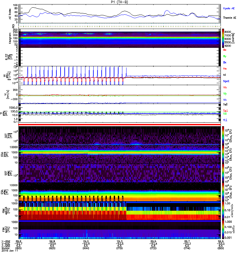Click the black Te parallel legend label
Screen dimensions: 239x255
coord(225,105)
